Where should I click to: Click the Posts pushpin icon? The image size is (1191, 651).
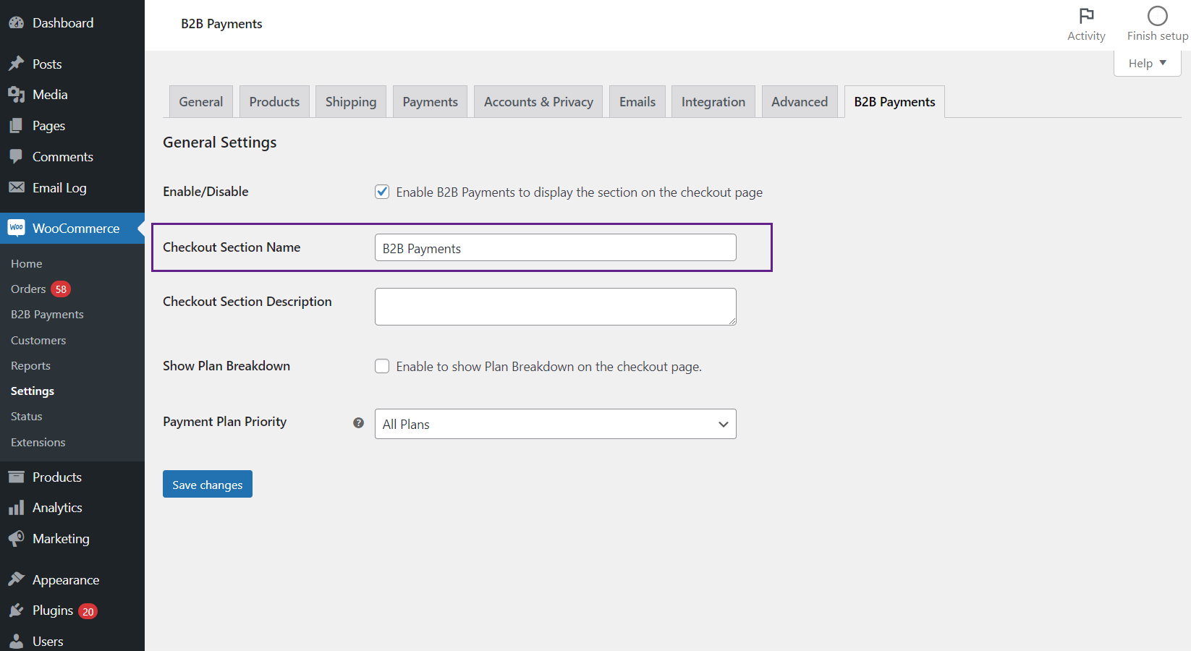(x=16, y=64)
